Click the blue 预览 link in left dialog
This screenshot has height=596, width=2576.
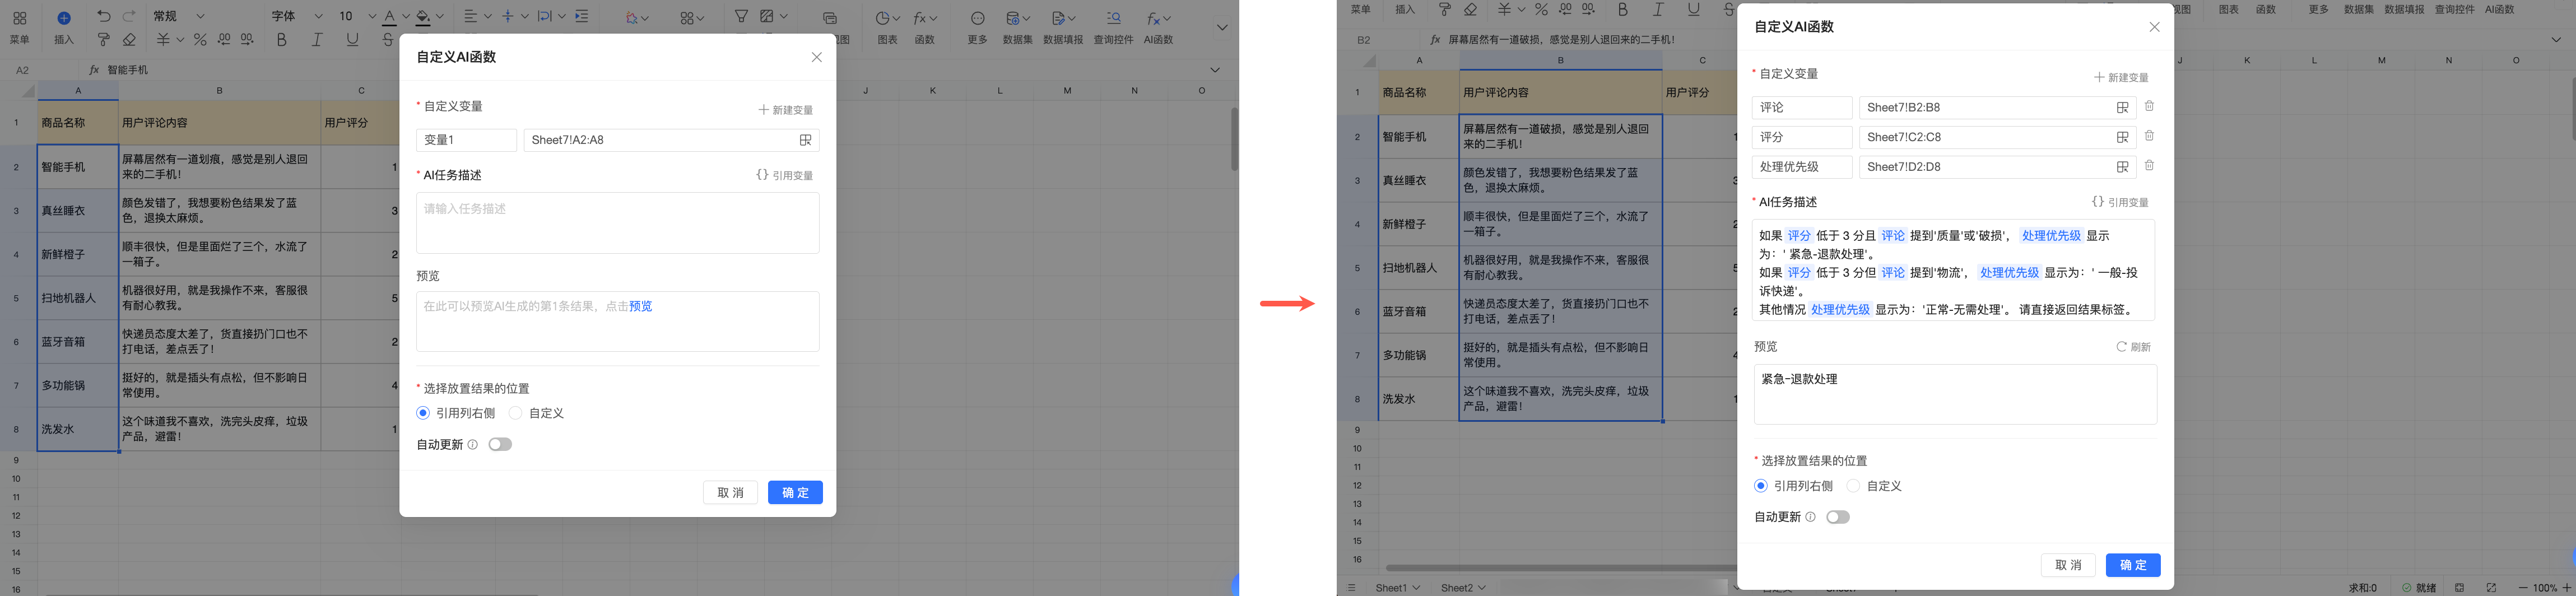click(641, 306)
